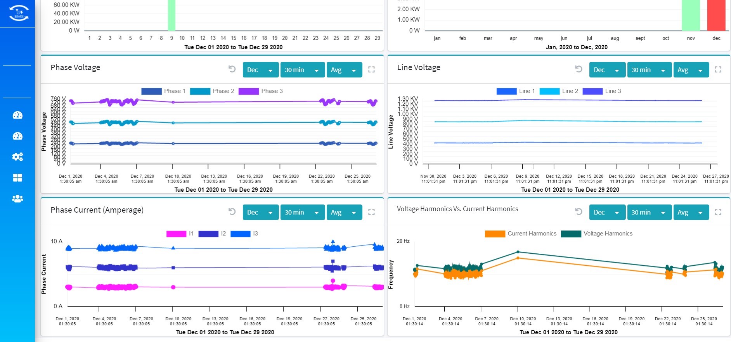Reset the Phase Current chart using the undo icon

pyautogui.click(x=232, y=212)
